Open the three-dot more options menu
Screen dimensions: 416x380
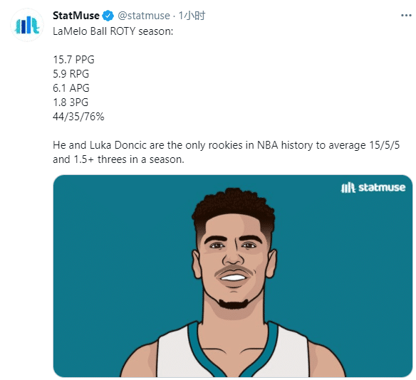pos(406,16)
